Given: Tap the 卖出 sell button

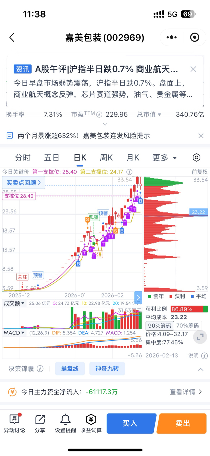Looking at the screenshot, I should click(182, 423).
